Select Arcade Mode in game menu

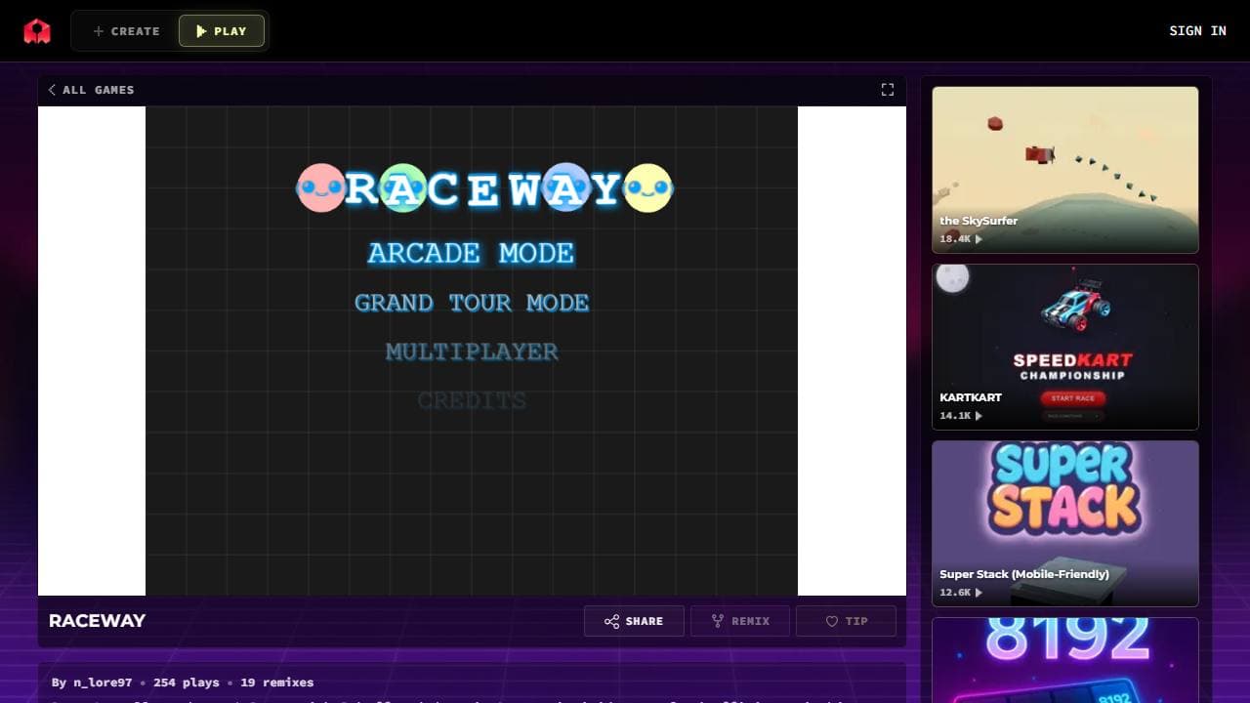[x=471, y=254]
